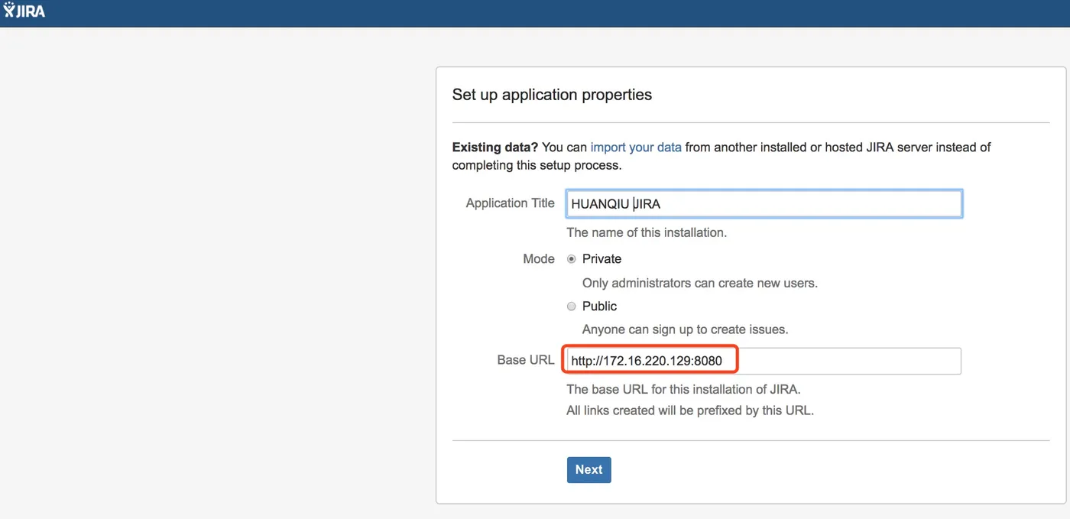The width and height of the screenshot is (1070, 519).
Task: Click the "Application Title" field label
Action: click(510, 203)
